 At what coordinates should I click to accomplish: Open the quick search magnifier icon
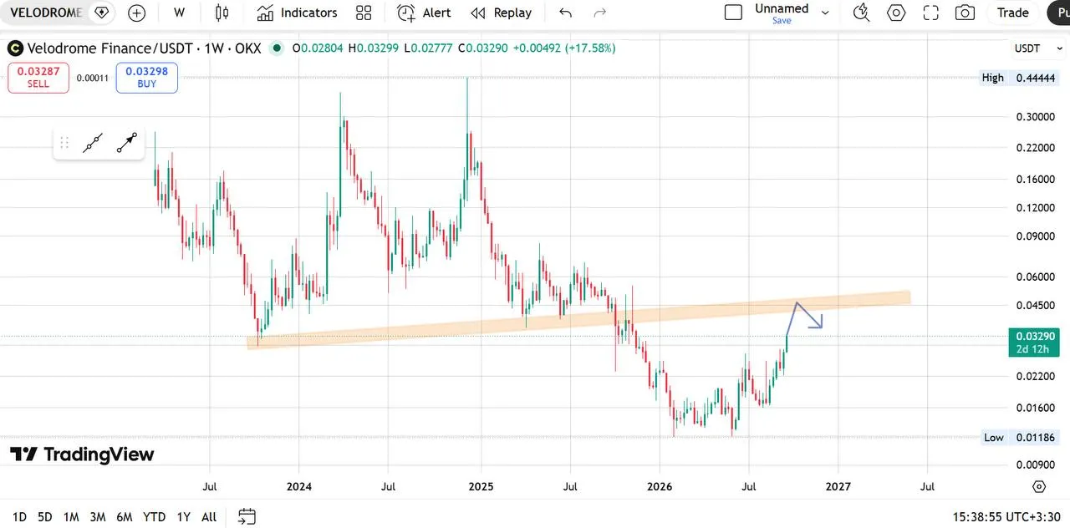pyautogui.click(x=861, y=13)
